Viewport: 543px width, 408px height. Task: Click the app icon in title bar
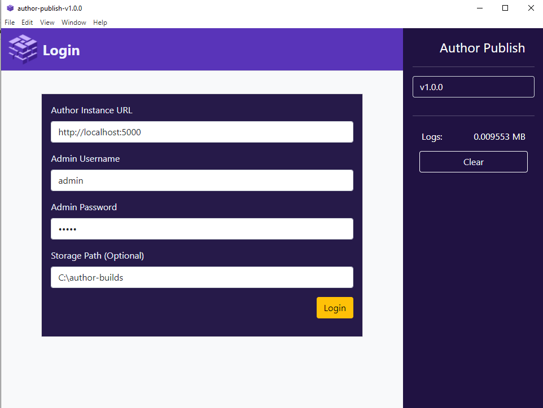[x=10, y=8]
